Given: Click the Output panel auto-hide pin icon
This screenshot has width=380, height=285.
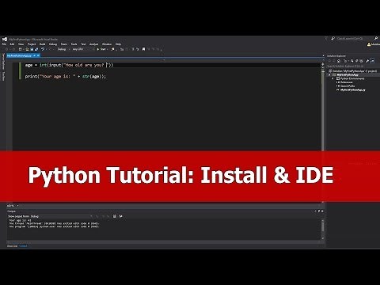Looking at the screenshot, I should [319, 211].
